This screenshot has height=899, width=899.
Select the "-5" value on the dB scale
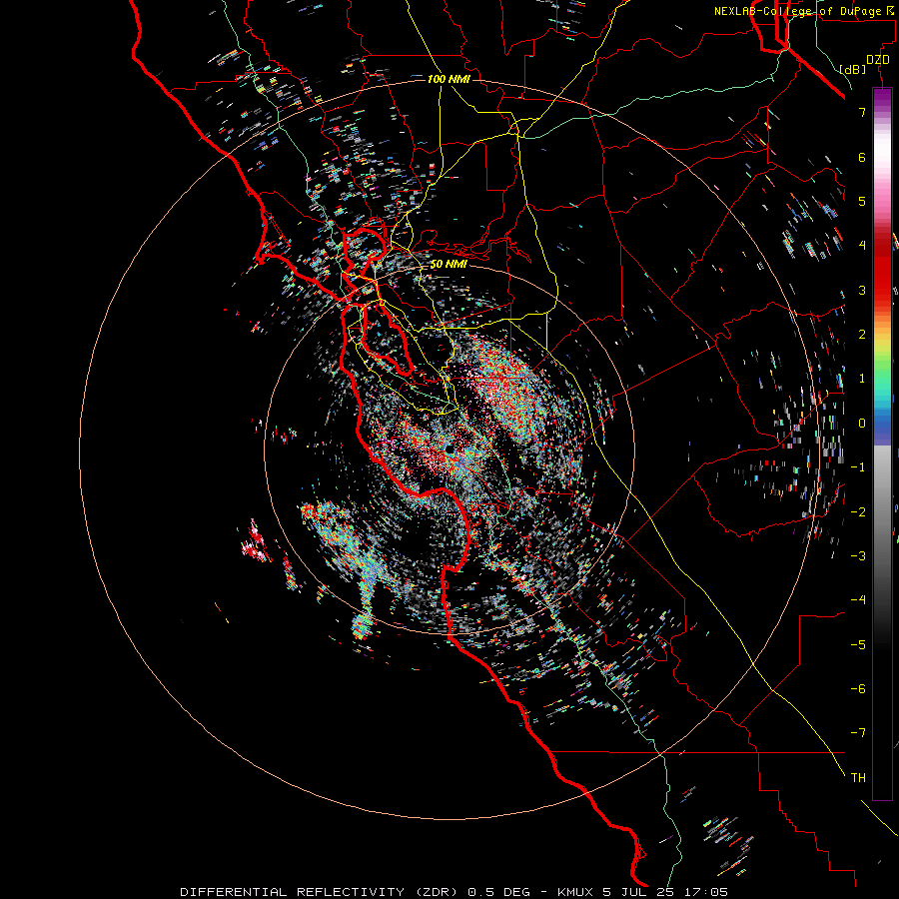858,645
